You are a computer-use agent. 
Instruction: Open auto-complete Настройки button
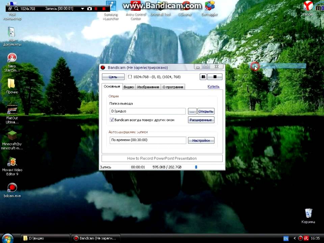(201, 140)
